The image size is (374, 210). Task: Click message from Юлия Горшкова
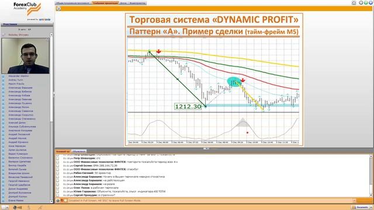click(x=115, y=191)
